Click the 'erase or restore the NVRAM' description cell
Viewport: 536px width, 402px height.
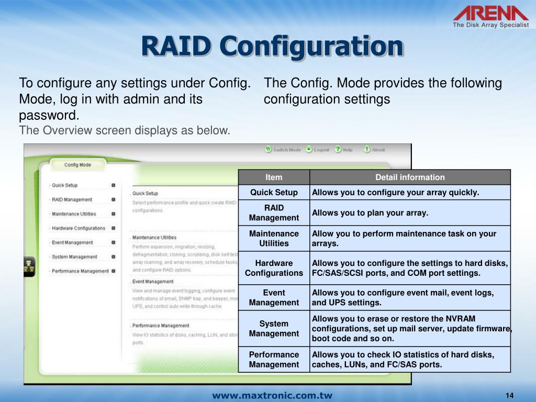pyautogui.click(x=410, y=329)
